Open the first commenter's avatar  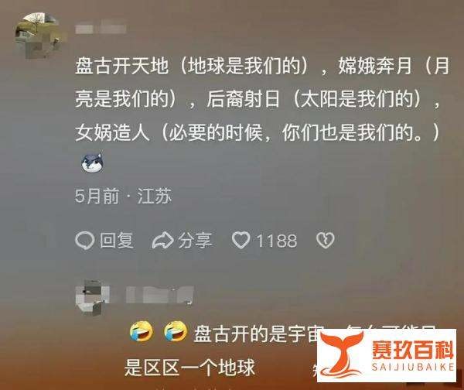36,35
